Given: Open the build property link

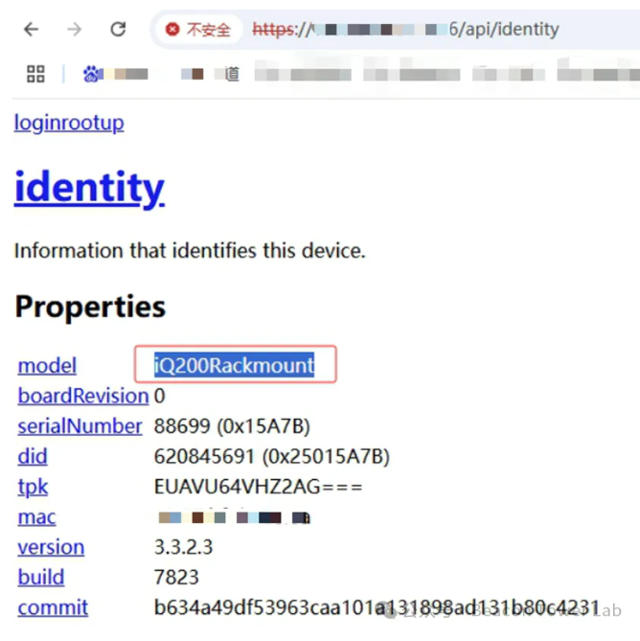Looking at the screenshot, I should (41, 577).
